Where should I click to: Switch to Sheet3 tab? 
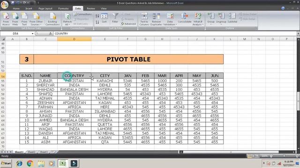click(x=44, y=152)
